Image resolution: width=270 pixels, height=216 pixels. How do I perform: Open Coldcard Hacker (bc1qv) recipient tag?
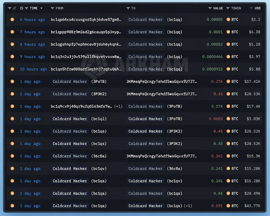(x=145, y=181)
